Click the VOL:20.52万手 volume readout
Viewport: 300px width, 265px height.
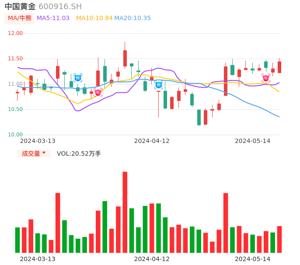[79, 153]
